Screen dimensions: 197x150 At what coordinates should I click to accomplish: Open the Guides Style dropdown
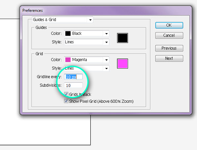pyautogui.click(x=87, y=42)
